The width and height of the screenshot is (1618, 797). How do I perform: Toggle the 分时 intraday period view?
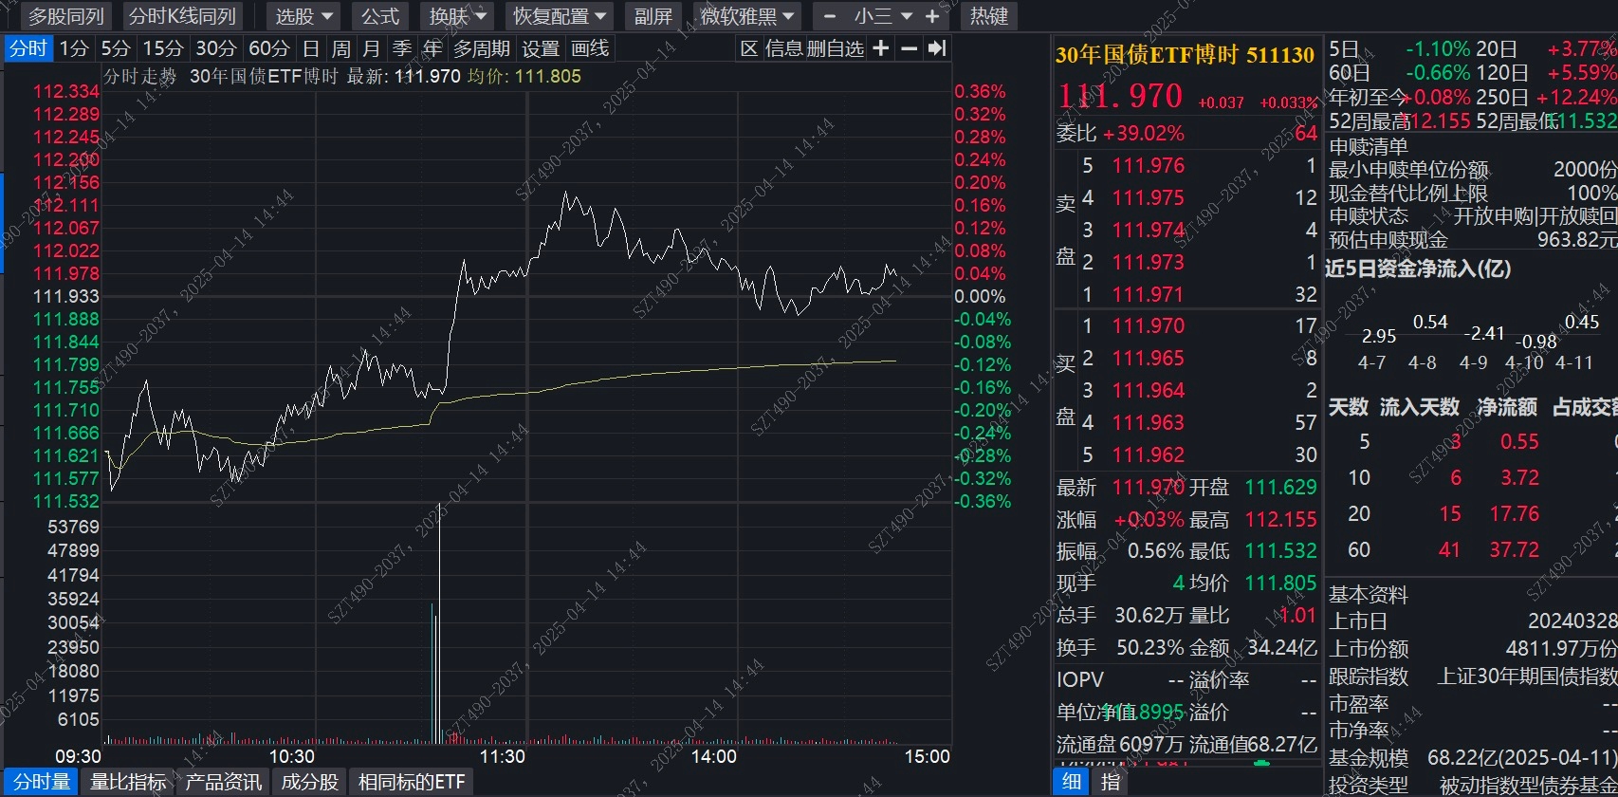click(x=28, y=48)
